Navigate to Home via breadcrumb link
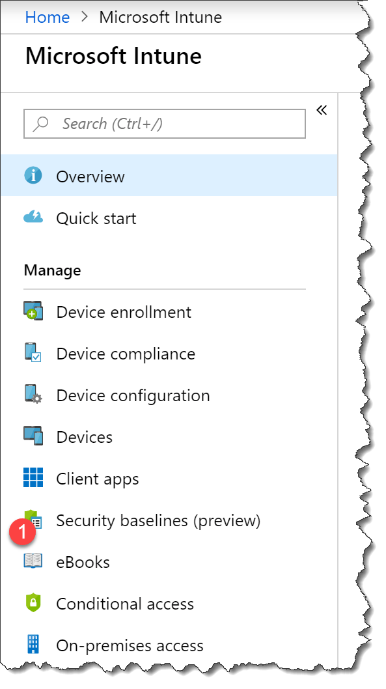The image size is (386, 689). click(x=47, y=17)
